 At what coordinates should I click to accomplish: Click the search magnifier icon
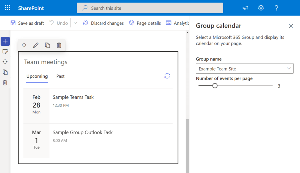pos(85,8)
